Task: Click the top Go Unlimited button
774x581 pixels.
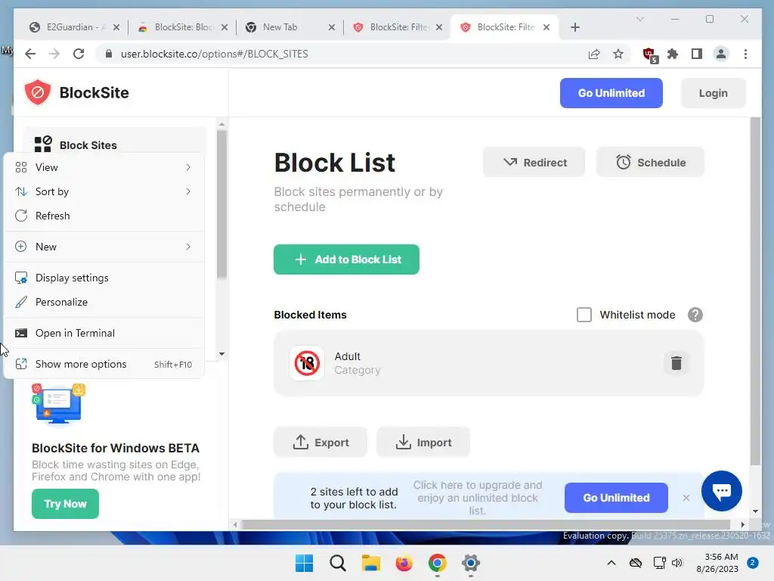Action: click(611, 93)
